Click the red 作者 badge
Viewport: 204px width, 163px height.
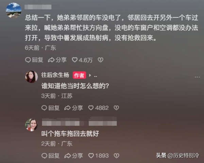coord(79,75)
